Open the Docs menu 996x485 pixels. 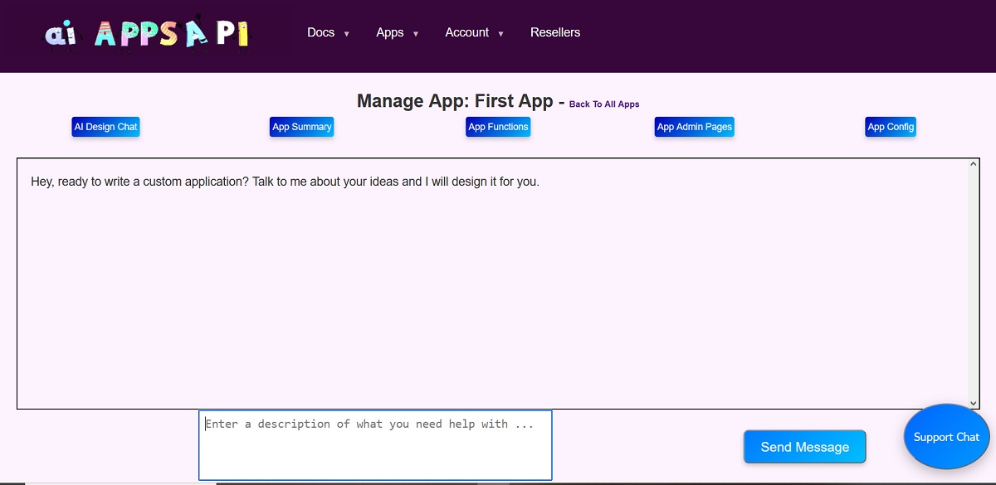[320, 32]
